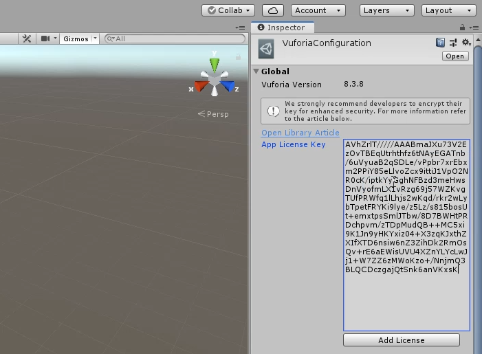The image size is (482, 354).
Task: Click the Open button
Action: coord(455,56)
